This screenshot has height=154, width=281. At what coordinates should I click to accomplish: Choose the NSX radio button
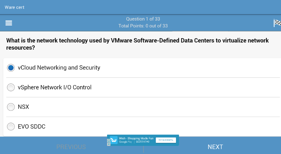click(11, 107)
